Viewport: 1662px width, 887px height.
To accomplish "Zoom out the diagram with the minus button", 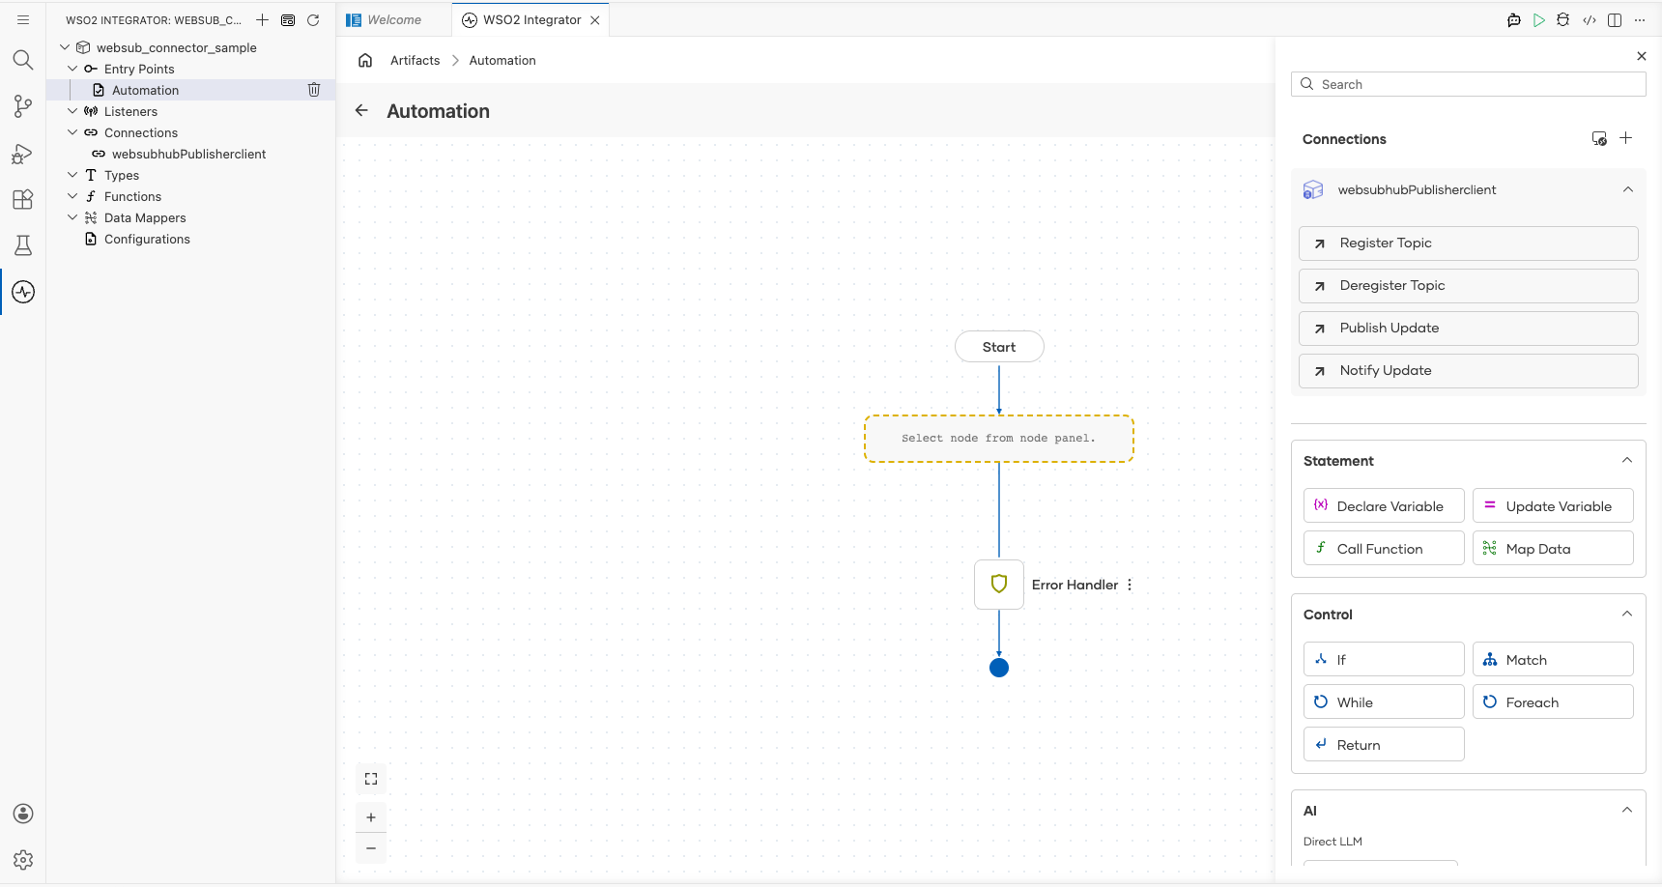I will coord(371,848).
